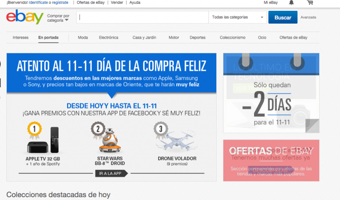Click the Buscar search button
Image resolution: width=340 pixels, height=200 pixels.
pos(283,17)
